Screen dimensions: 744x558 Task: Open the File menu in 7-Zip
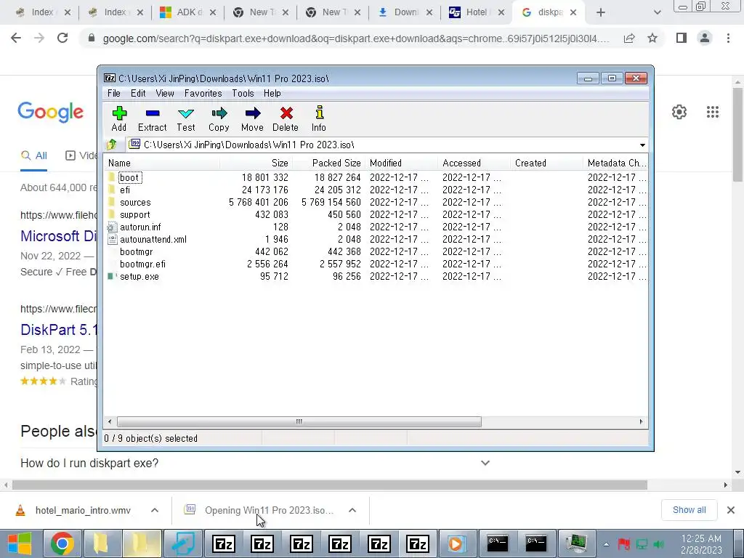click(x=114, y=94)
